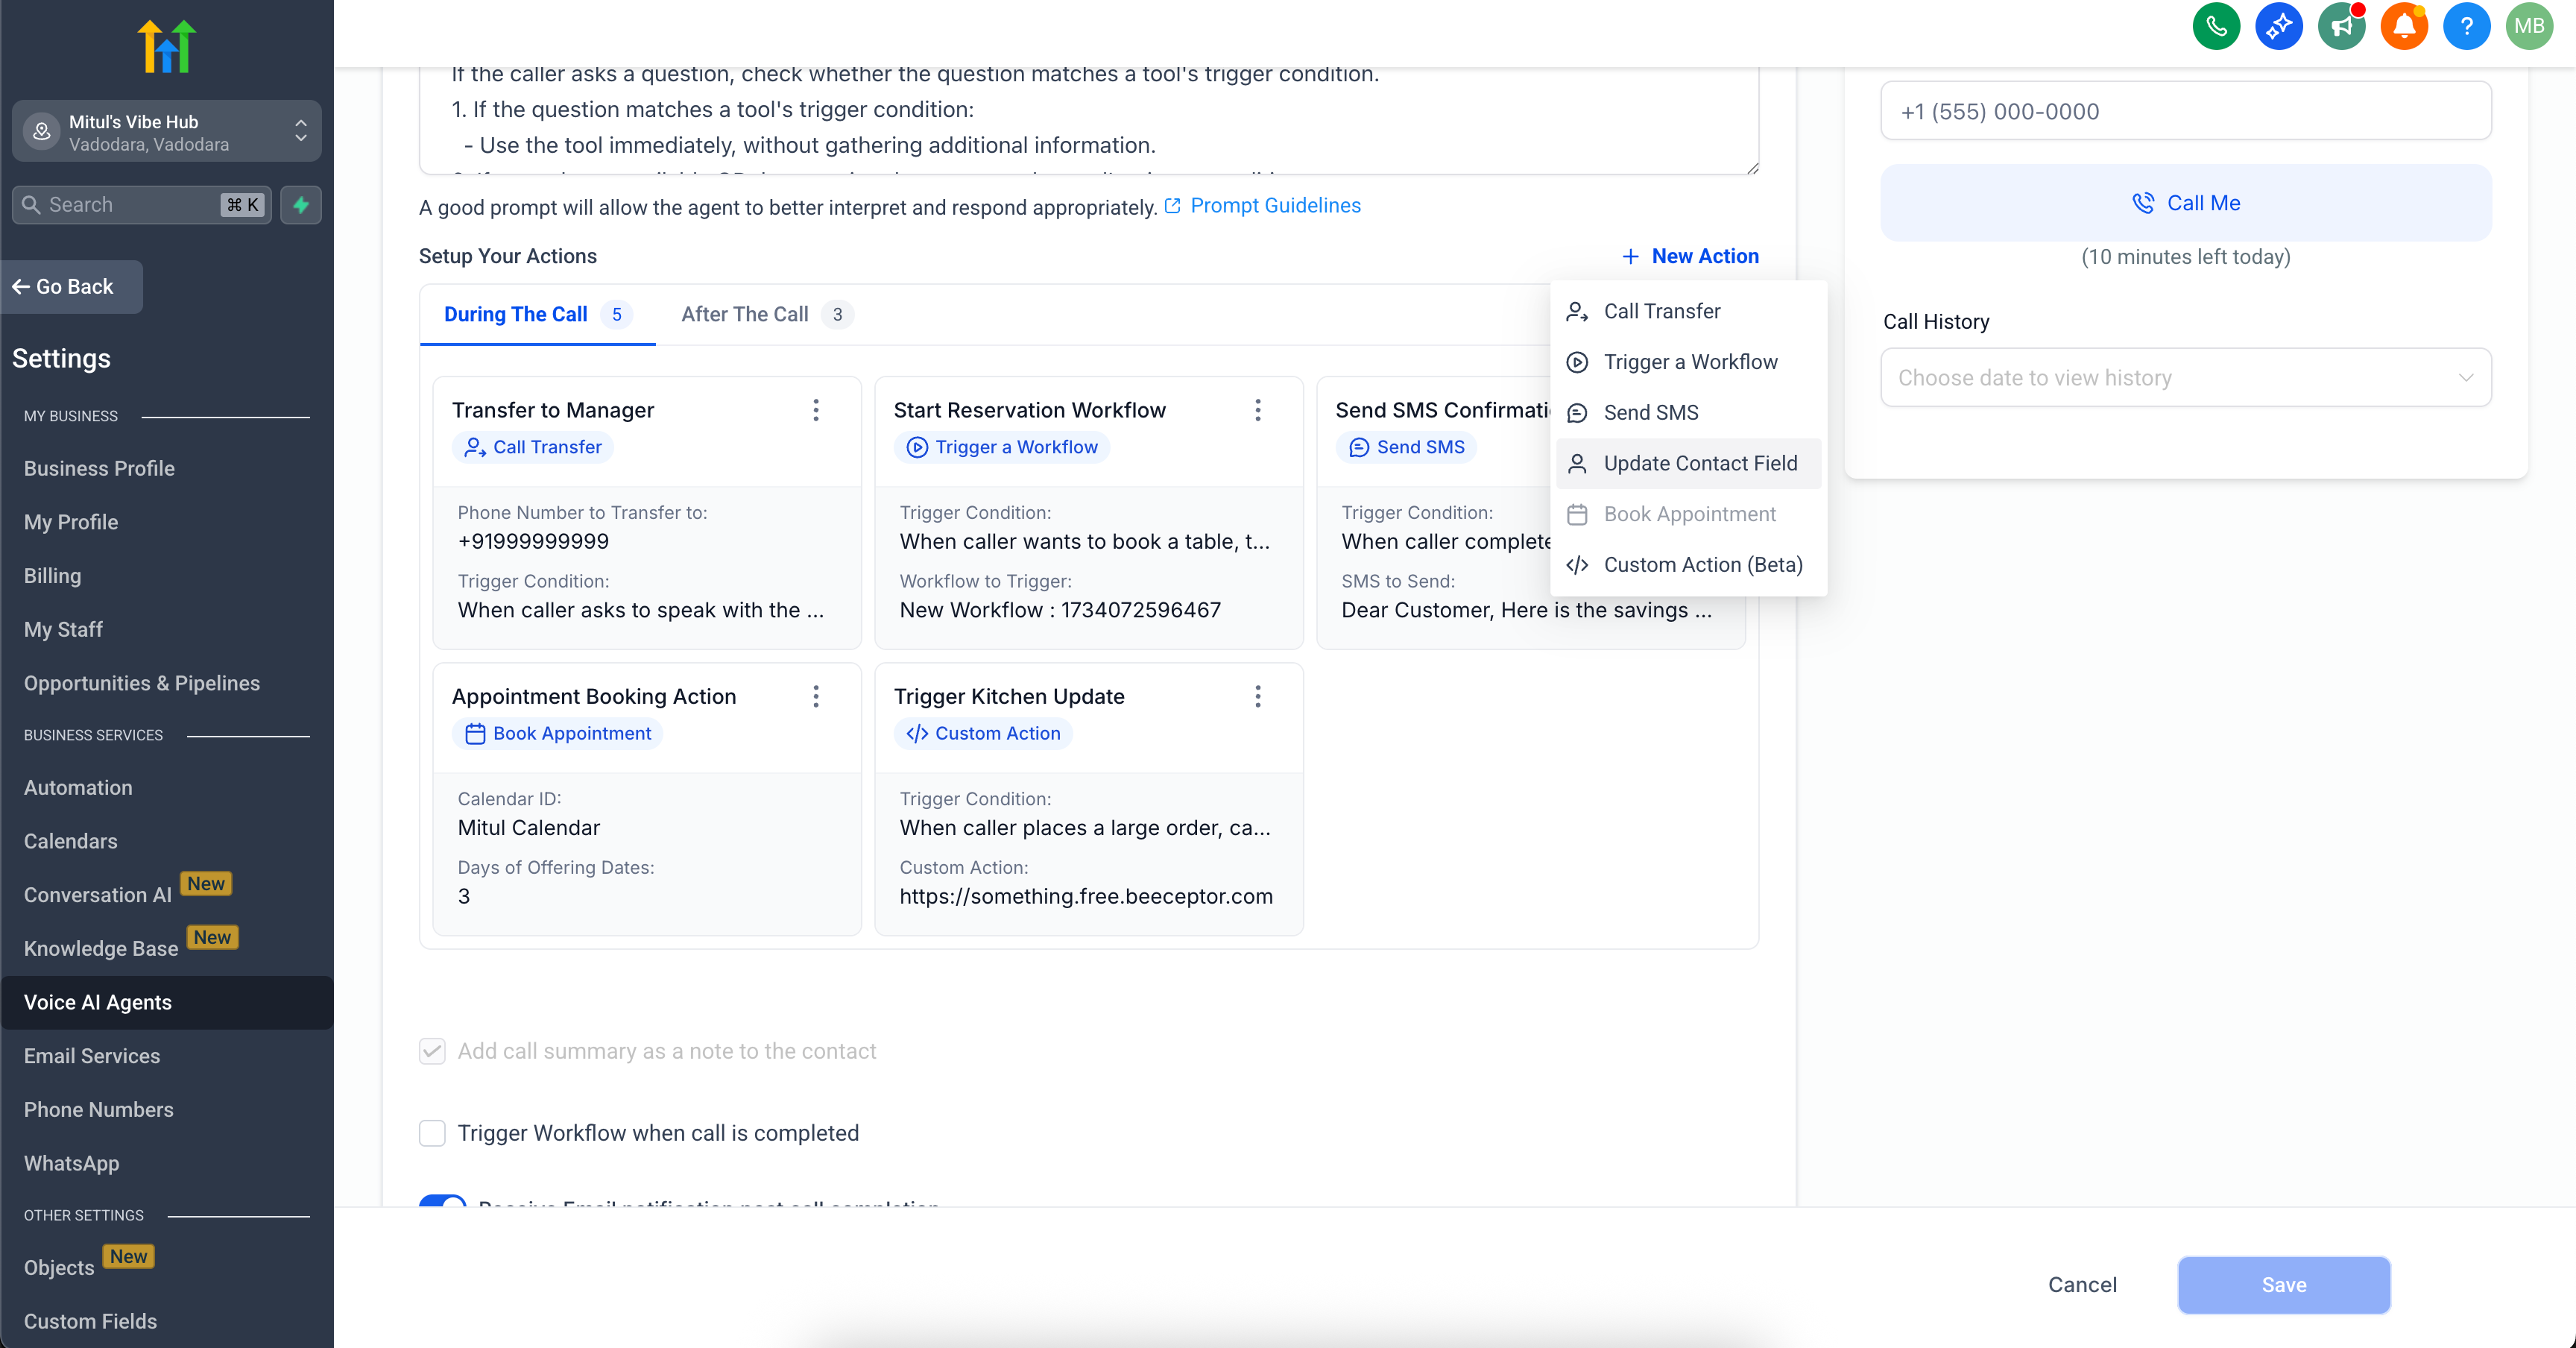Open the megaphone announcements icon
Screen dimensions: 2576x1348
(2341, 26)
